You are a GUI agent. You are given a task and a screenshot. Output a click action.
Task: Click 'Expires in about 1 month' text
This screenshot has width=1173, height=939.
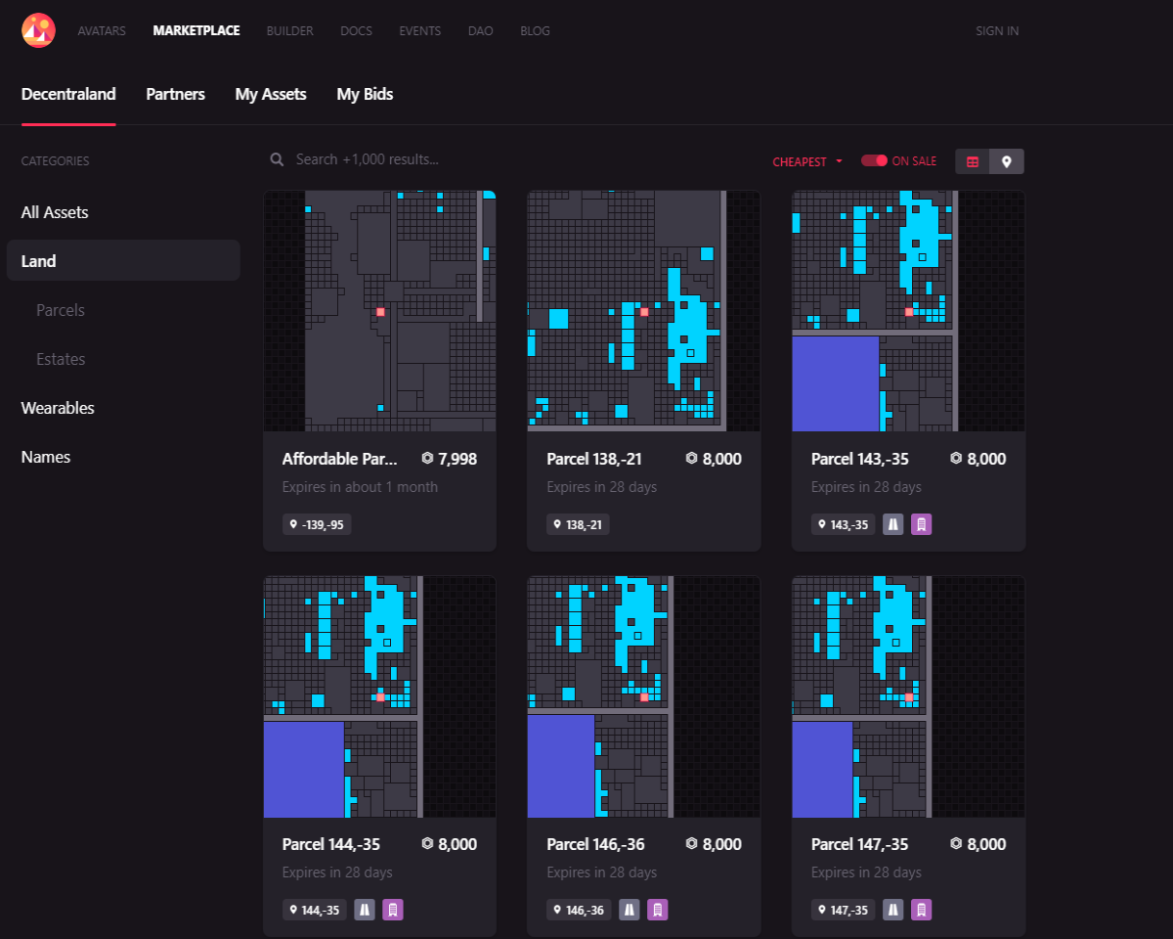click(361, 487)
